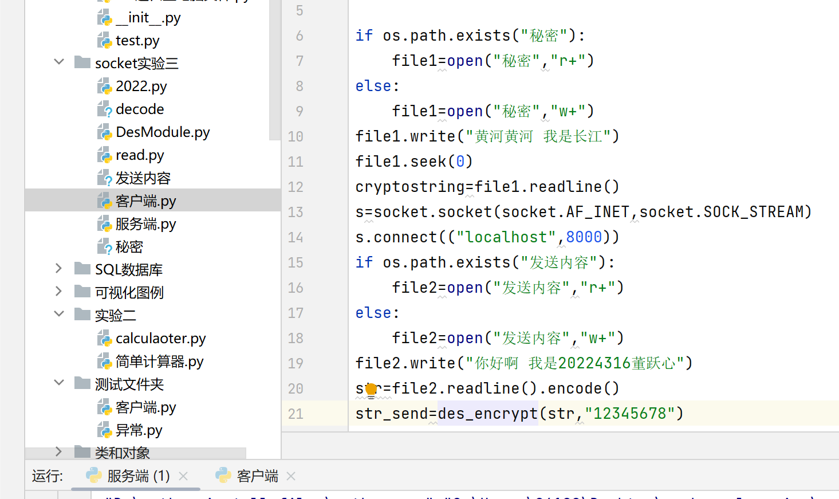This screenshot has height=499, width=839.
Task: Click line number 13 in the gutter
Action: click(x=296, y=213)
